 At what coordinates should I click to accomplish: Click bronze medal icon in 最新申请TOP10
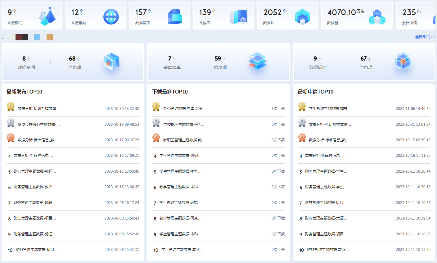pyautogui.click(x=302, y=138)
